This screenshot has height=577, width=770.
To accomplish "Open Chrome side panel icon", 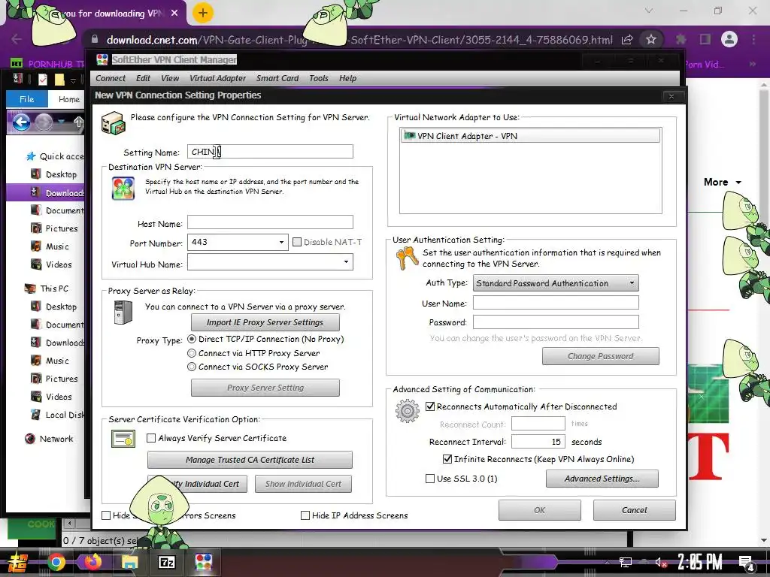I will [x=705, y=39].
